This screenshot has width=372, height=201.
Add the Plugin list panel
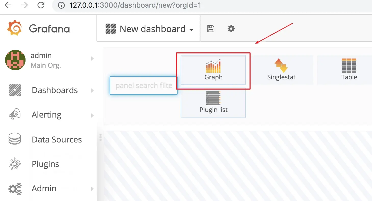coord(213,103)
